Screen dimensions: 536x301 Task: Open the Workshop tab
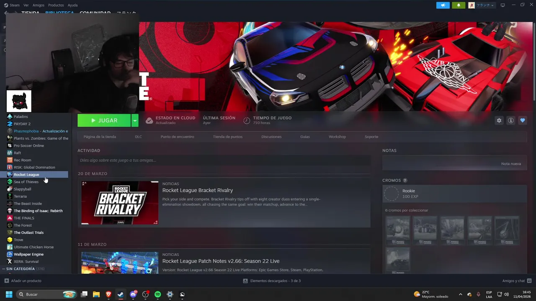(x=337, y=137)
